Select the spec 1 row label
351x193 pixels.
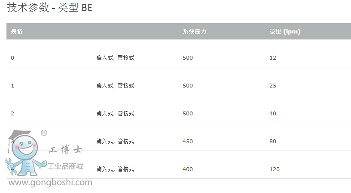pyautogui.click(x=12, y=85)
